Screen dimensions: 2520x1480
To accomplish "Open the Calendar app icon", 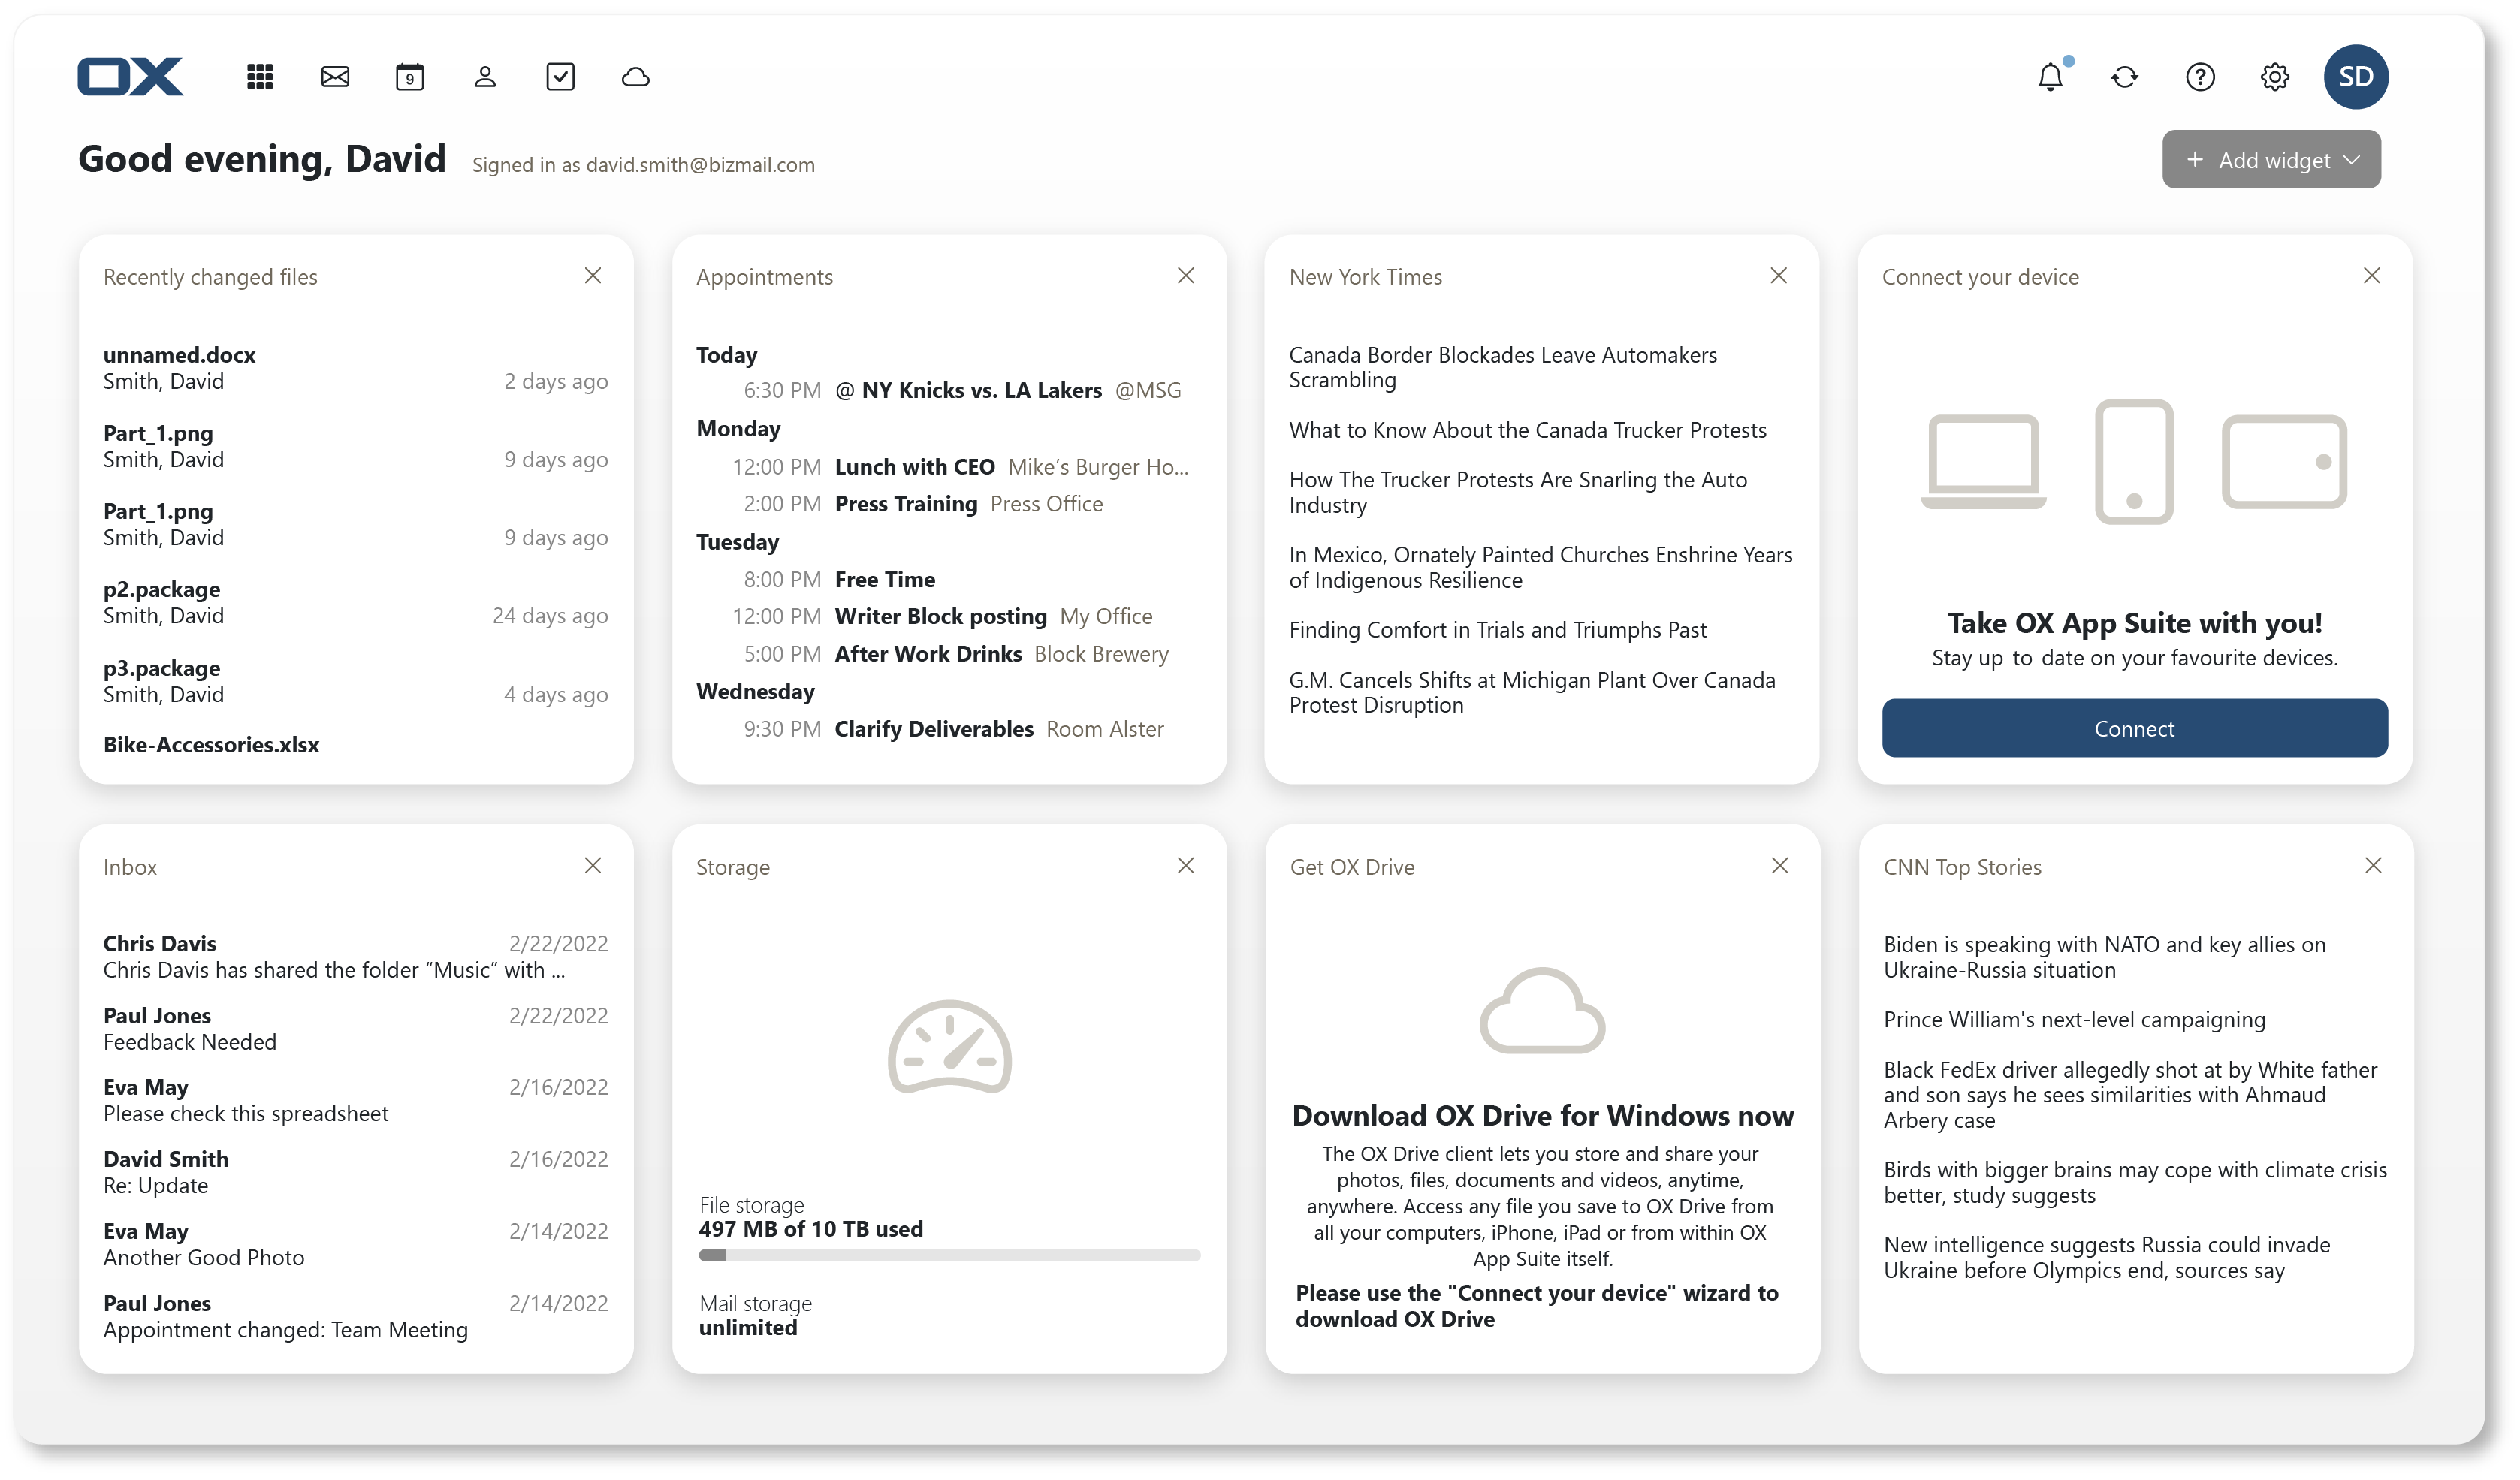I will (x=410, y=77).
